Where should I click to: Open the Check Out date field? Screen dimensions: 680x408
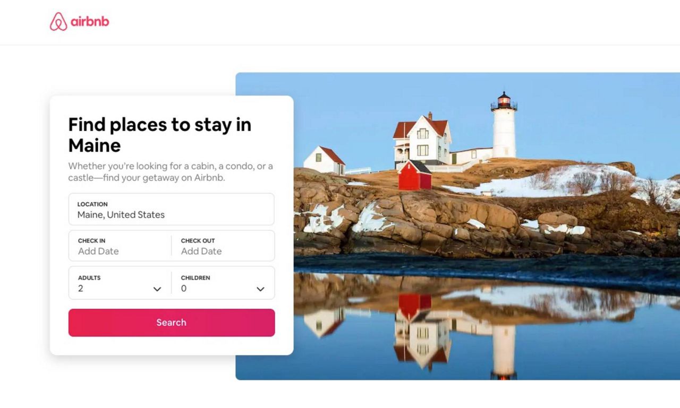pos(223,246)
